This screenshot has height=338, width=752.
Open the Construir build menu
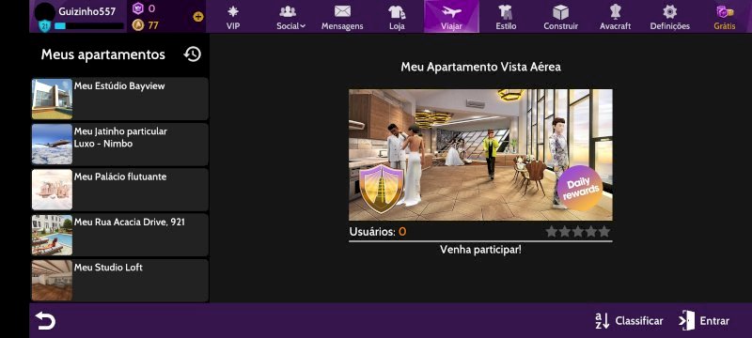point(560,17)
